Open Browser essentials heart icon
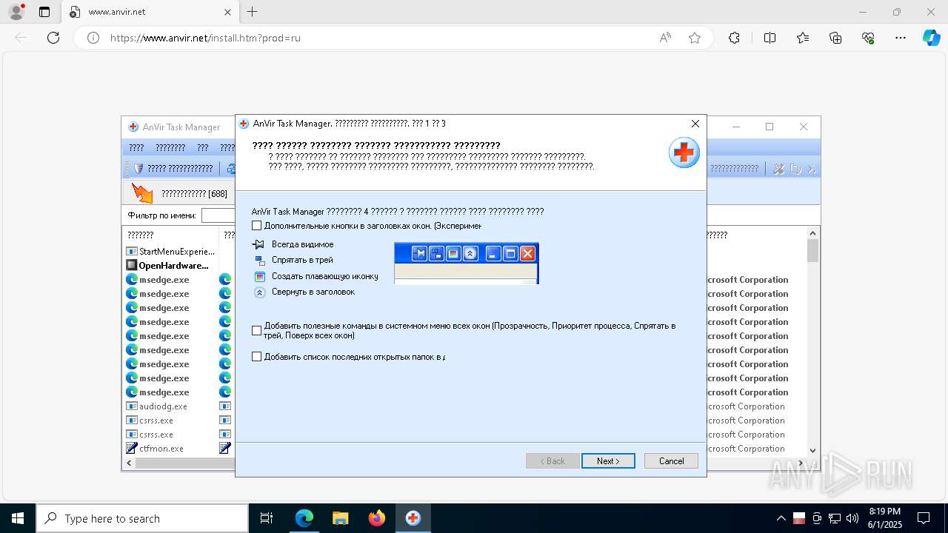This screenshot has width=948, height=533. pyautogui.click(x=868, y=38)
